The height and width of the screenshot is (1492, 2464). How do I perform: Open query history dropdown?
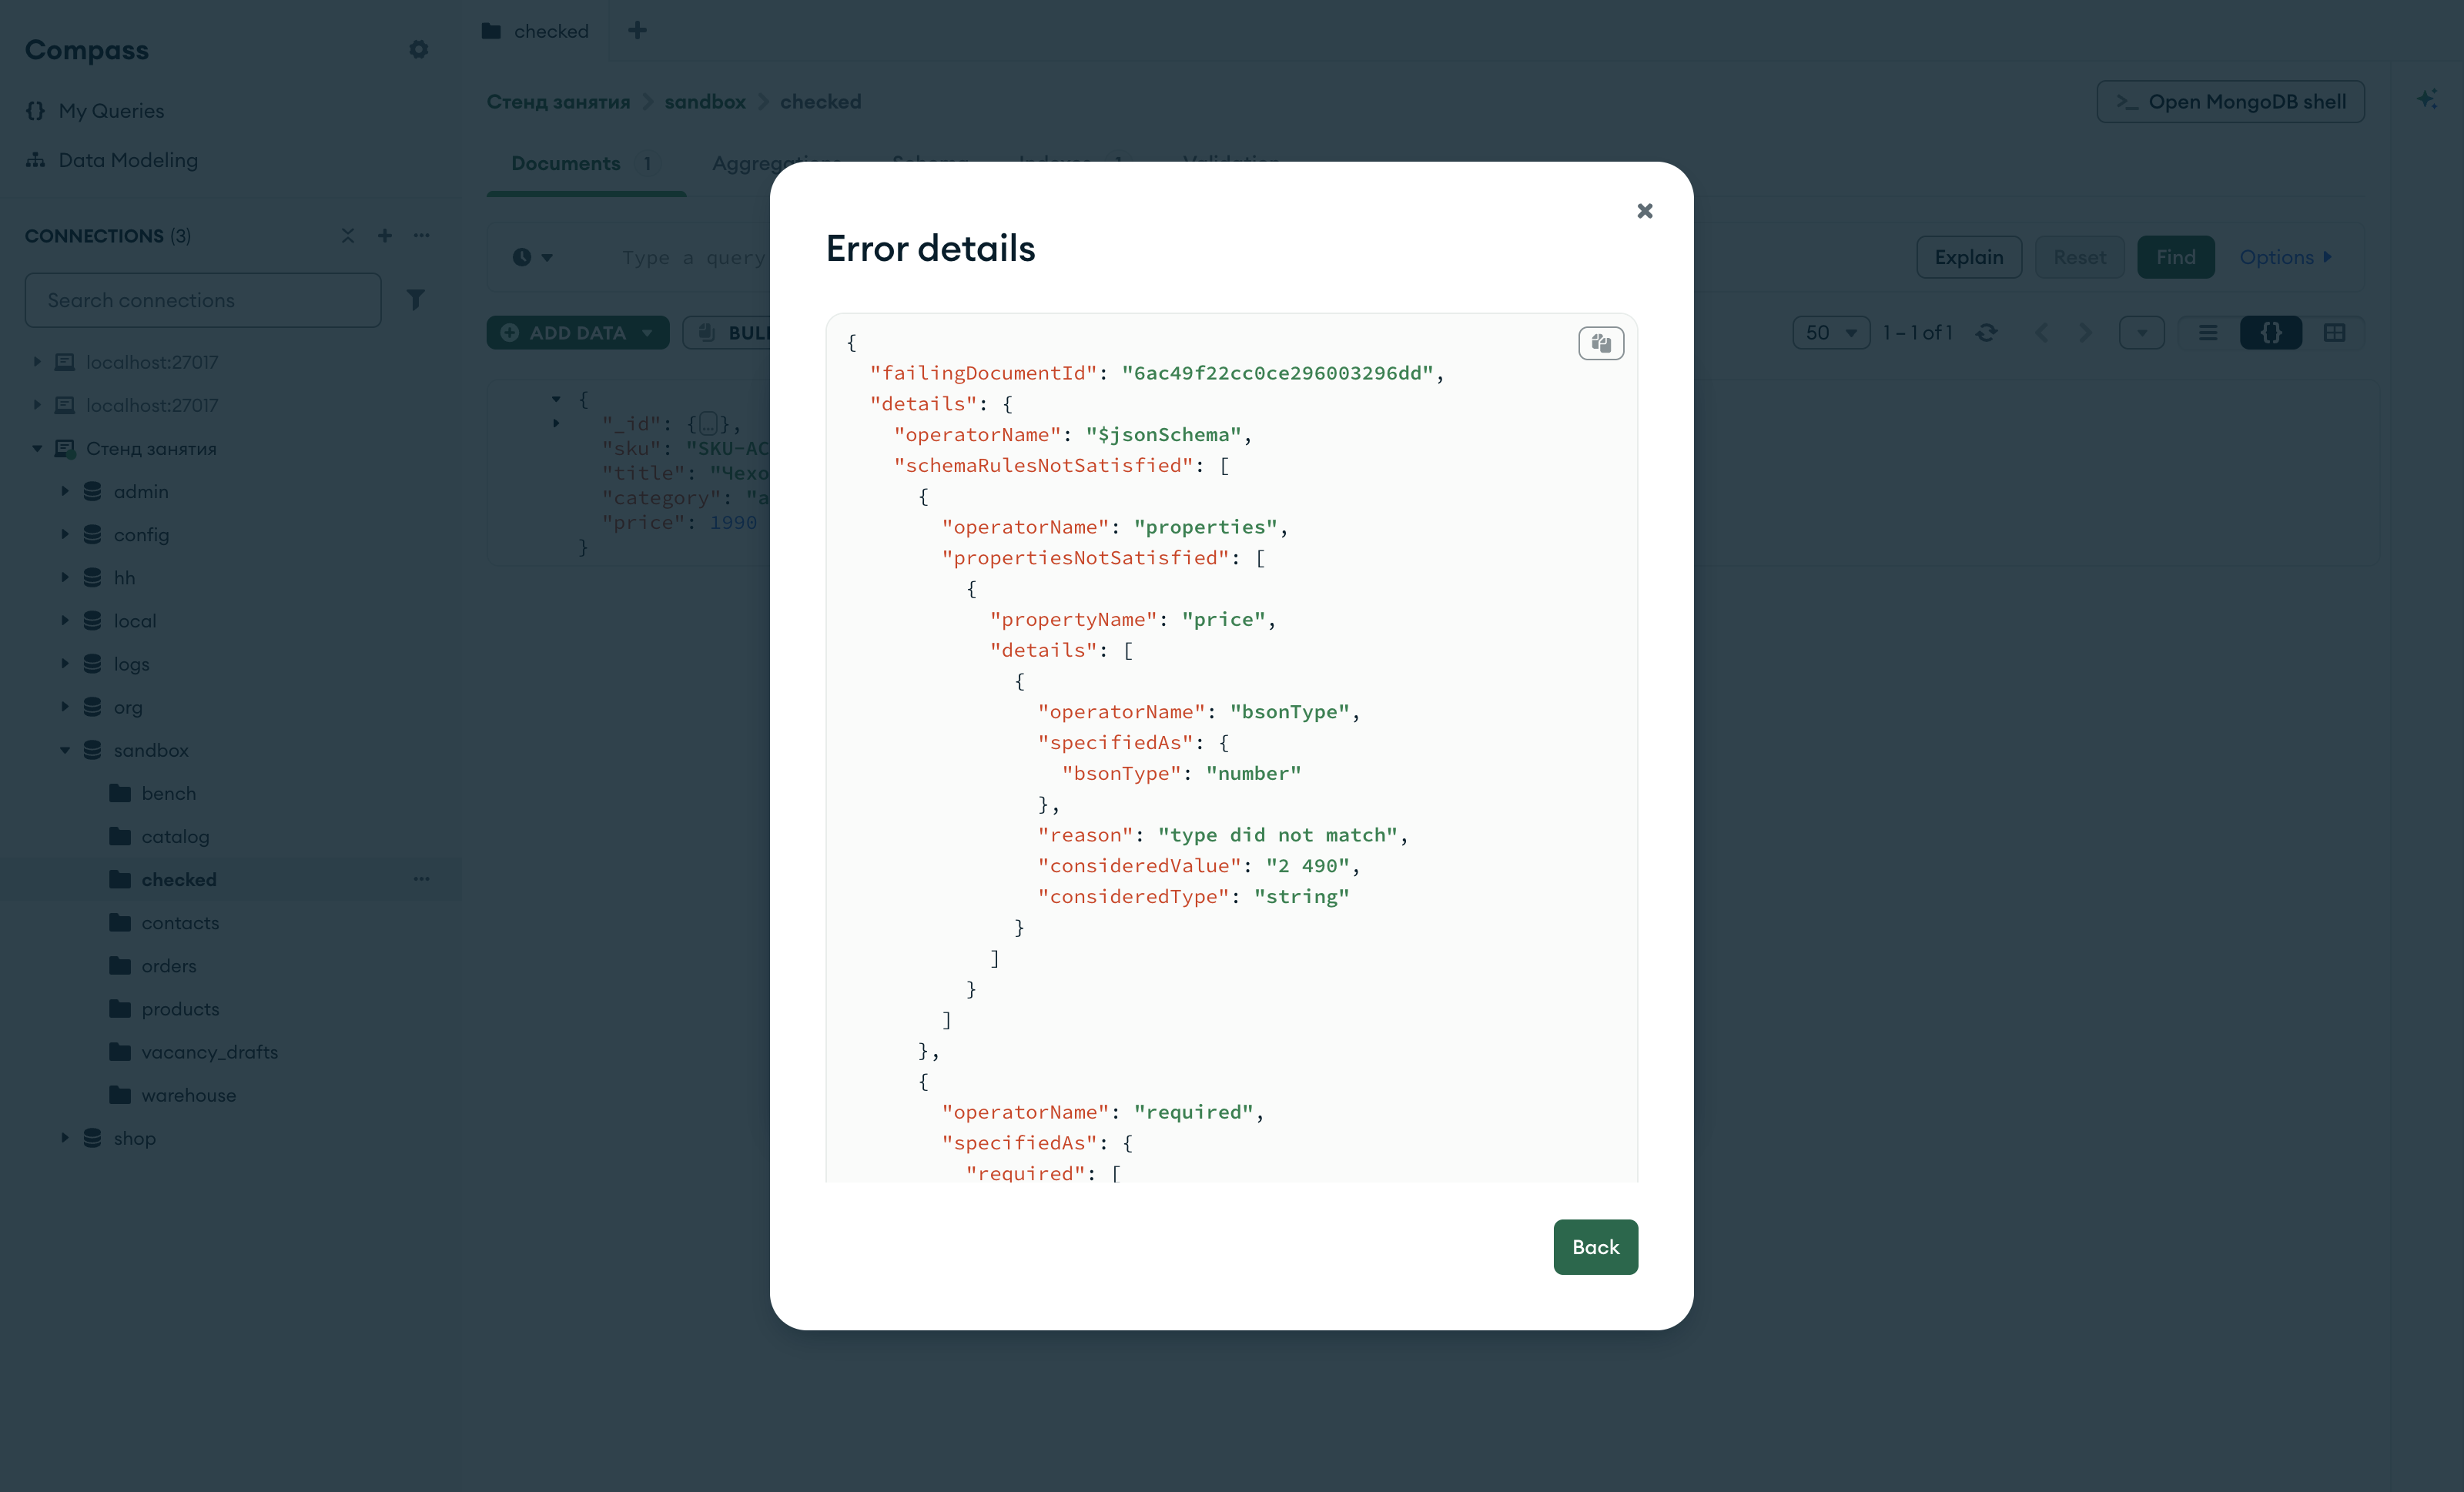coord(533,257)
